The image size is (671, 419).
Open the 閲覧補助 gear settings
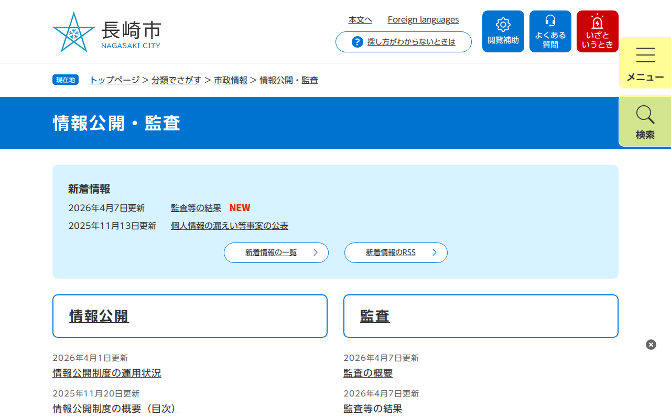(x=503, y=31)
